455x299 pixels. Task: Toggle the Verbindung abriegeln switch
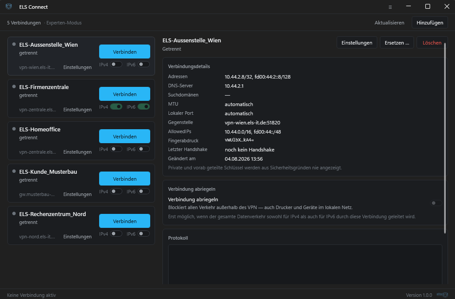pos(436,203)
